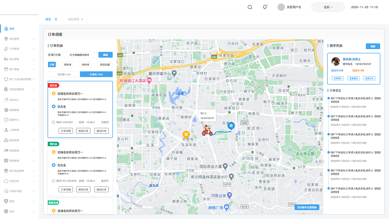389x219 pixels.
Task: Click the 订单管理 order icon
Action: 6,49
